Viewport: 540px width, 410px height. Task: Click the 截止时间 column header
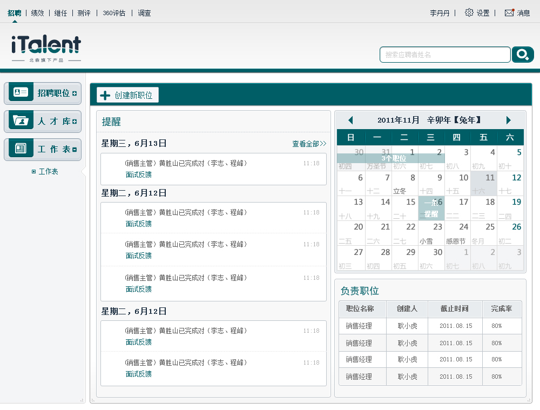point(455,308)
